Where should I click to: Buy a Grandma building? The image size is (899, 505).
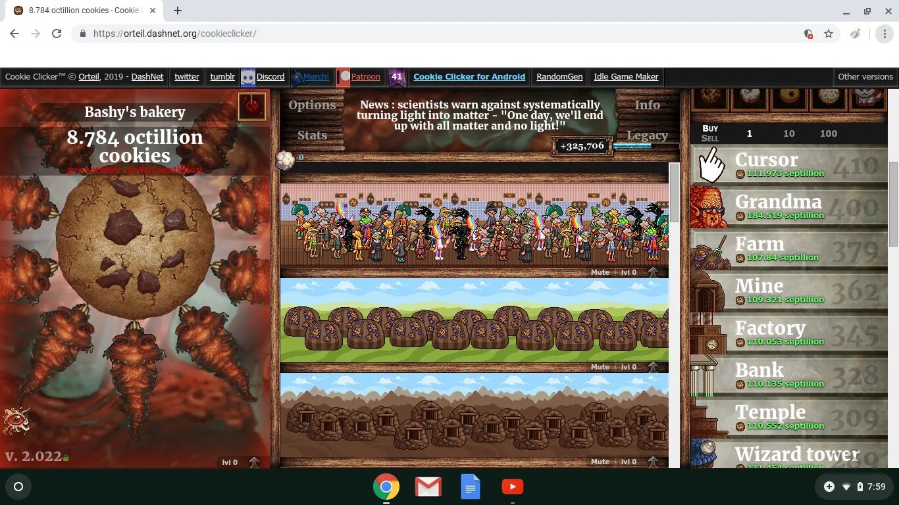point(788,207)
